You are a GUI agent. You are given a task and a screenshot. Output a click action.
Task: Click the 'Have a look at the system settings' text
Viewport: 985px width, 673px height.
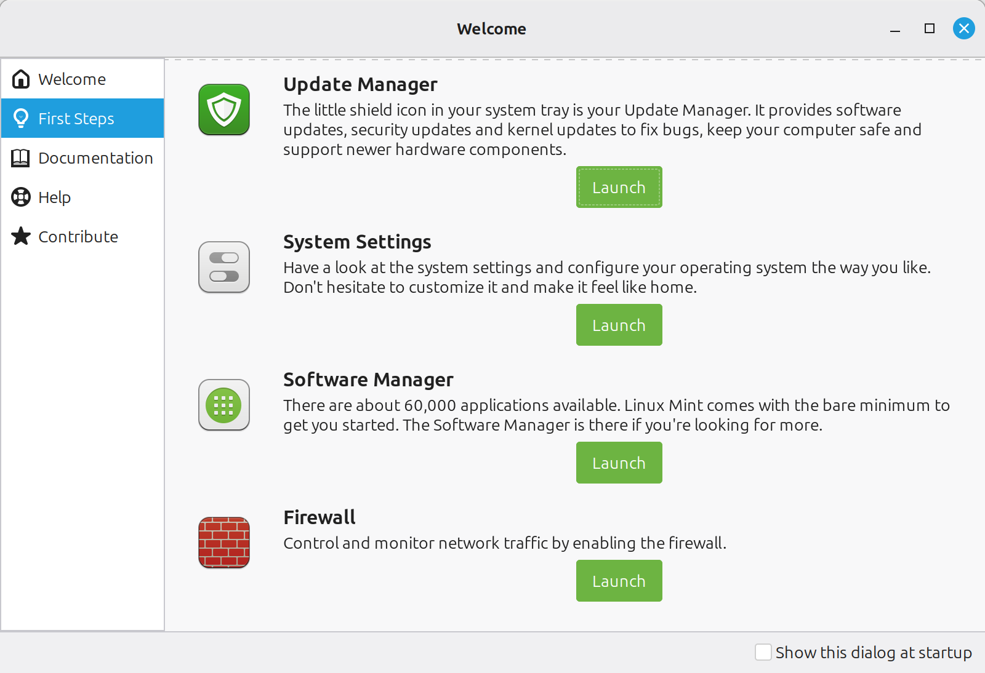[607, 277]
